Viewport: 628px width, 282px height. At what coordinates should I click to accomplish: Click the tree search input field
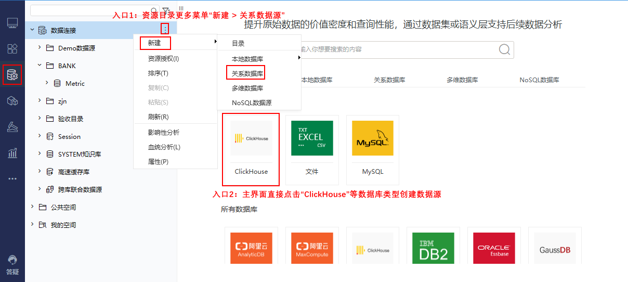(94, 10)
